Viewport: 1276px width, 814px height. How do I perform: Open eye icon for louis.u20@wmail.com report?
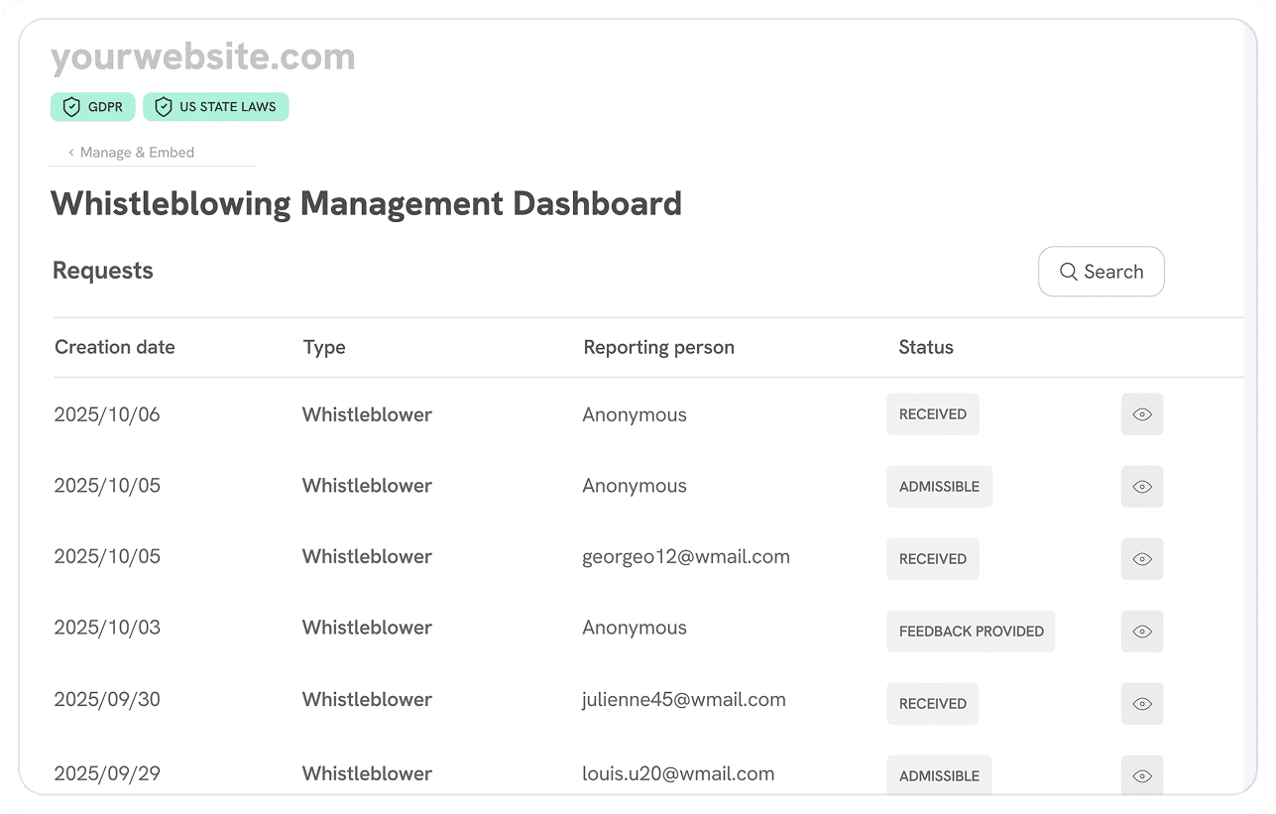pos(1141,775)
